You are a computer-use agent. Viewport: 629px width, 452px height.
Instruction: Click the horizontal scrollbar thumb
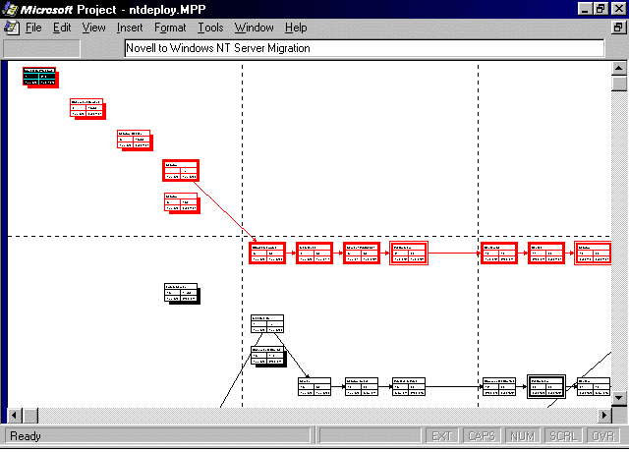coord(29,414)
